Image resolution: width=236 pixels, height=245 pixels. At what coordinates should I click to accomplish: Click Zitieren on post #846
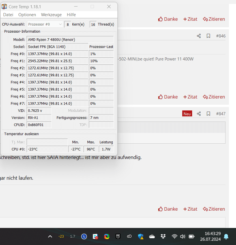[x=214, y=97]
